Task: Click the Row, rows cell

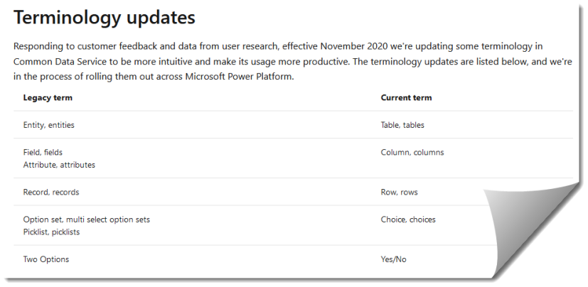Action: pyautogui.click(x=399, y=193)
